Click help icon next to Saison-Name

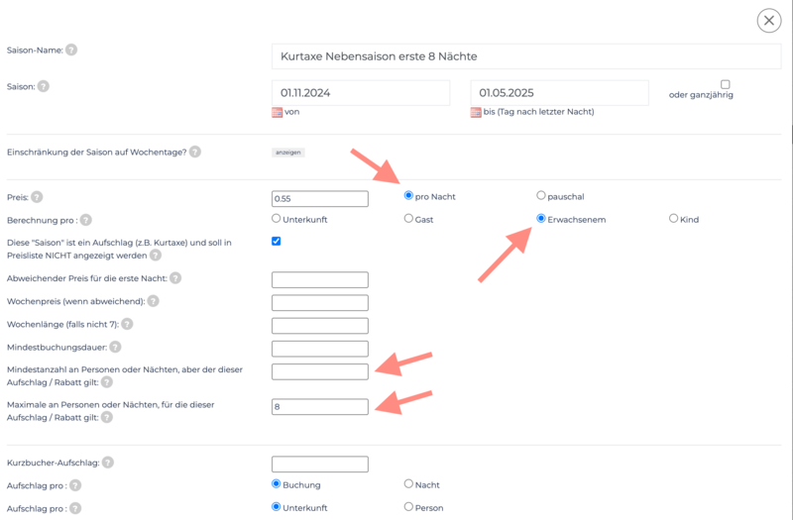[71, 50]
